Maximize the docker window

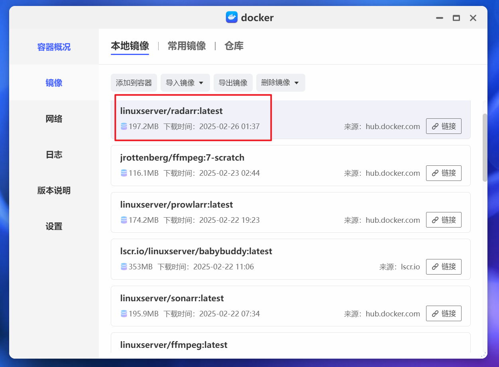pos(456,18)
